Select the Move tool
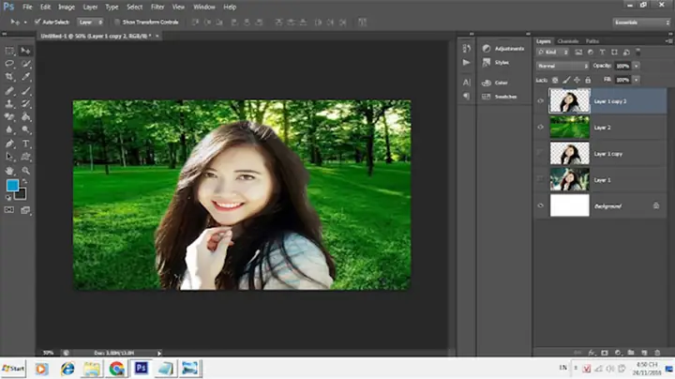 point(26,51)
